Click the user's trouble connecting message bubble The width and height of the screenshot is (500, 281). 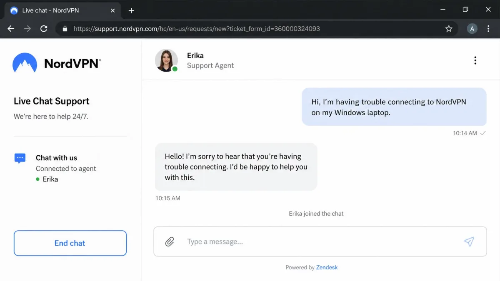394,107
